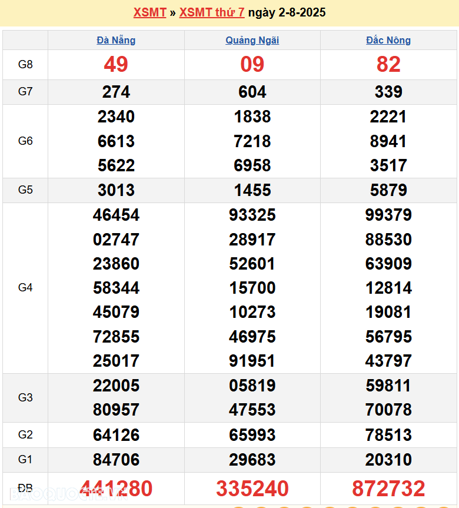Select Quảng Ngãi special prize 335240
The image size is (459, 508).
pyautogui.click(x=252, y=489)
